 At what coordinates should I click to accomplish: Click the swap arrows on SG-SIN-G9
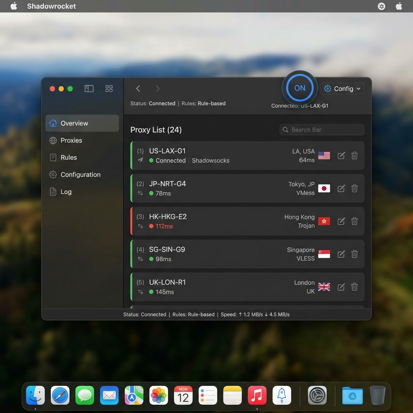[x=140, y=259]
